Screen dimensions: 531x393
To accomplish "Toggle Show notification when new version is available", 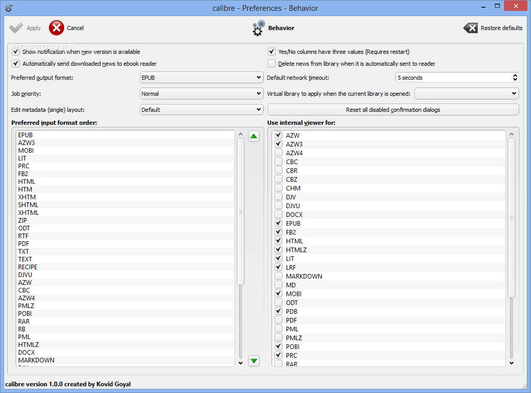I will 16,51.
